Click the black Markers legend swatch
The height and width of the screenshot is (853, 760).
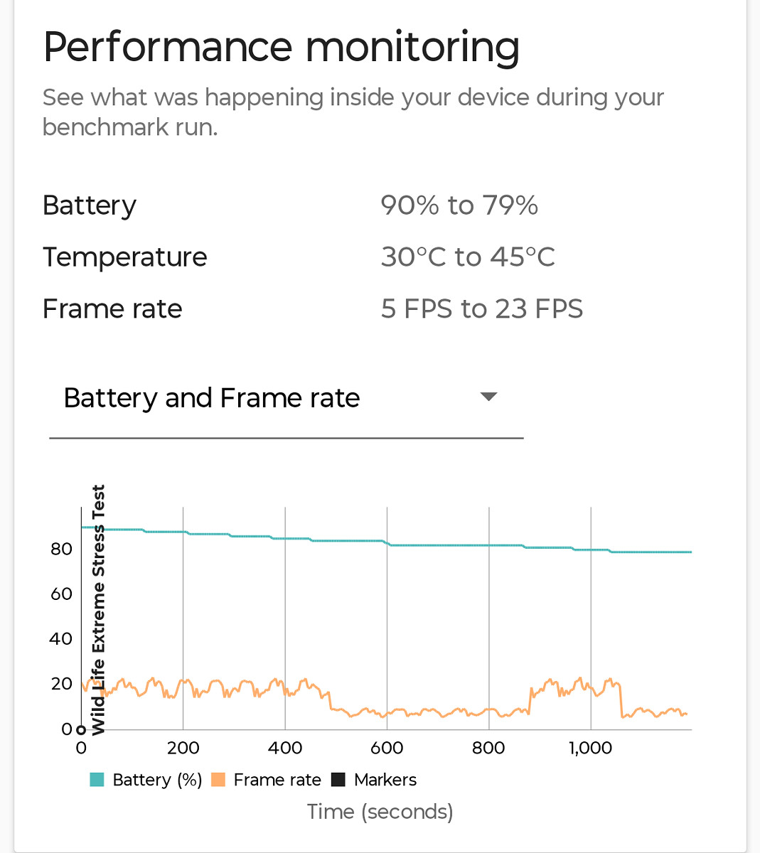[x=338, y=780]
